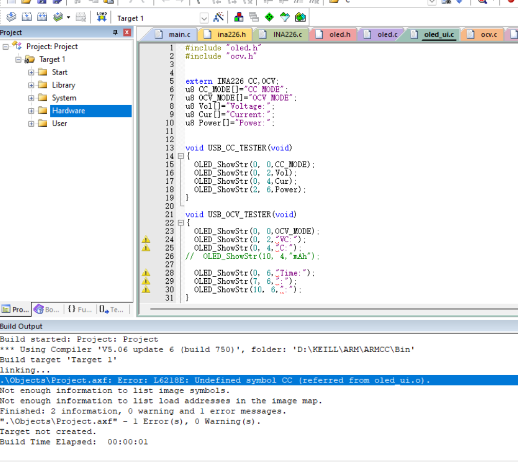This screenshot has height=462, width=518.
Task: Click the User folder icon
Action: click(42, 124)
